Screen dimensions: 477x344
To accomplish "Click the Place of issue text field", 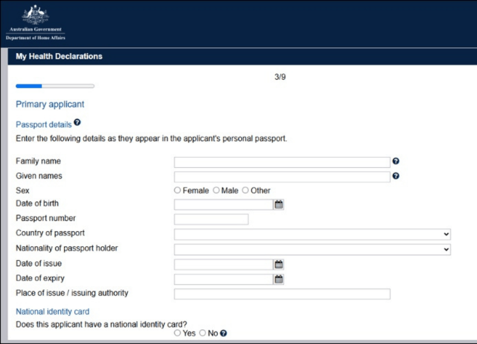I will point(282,294).
